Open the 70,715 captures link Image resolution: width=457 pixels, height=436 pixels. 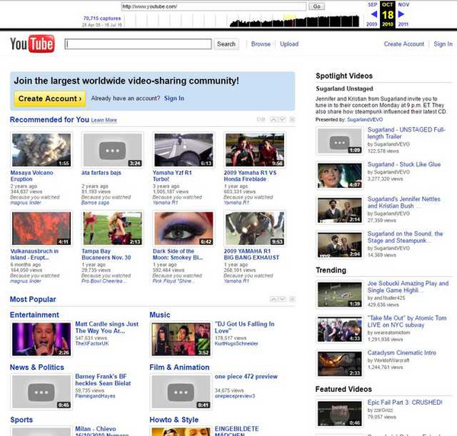coord(102,18)
